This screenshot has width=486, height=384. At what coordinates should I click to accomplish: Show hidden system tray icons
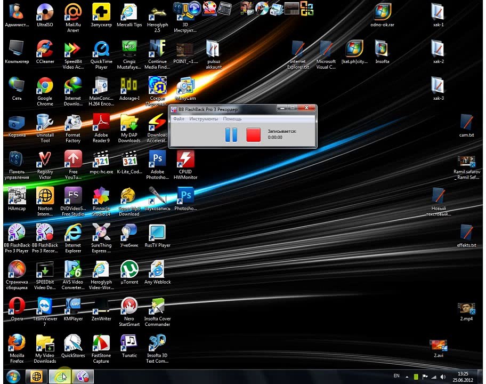407,377
